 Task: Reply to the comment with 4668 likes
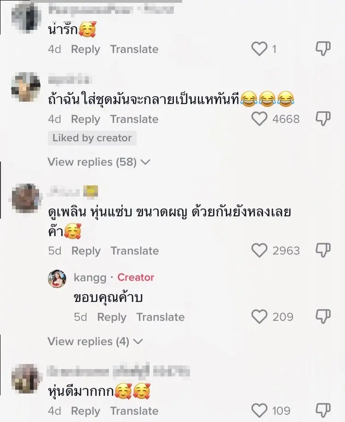pyautogui.click(x=86, y=119)
